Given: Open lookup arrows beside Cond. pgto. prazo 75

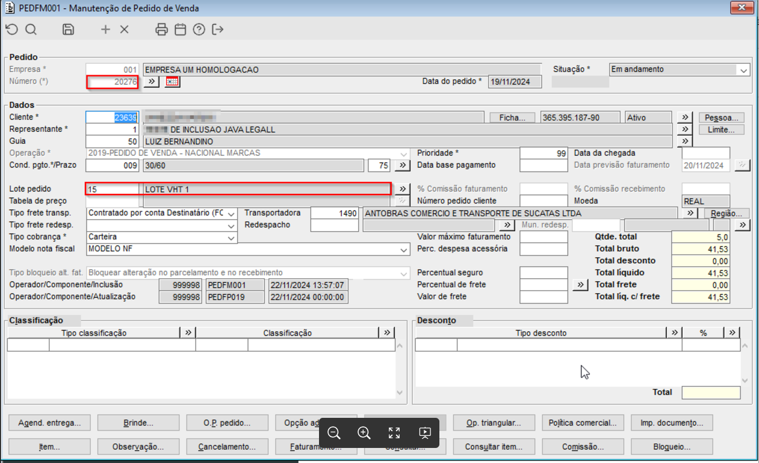Looking at the screenshot, I should coord(402,165).
